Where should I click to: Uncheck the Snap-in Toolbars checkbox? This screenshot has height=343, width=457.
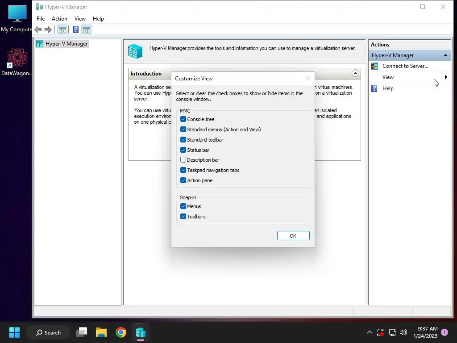click(183, 217)
